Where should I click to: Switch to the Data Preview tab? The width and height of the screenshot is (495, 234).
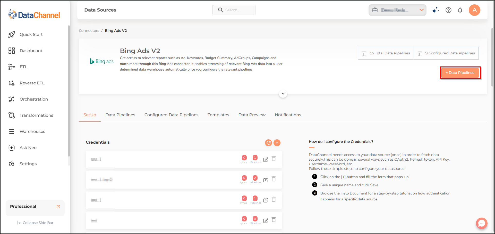252,115
